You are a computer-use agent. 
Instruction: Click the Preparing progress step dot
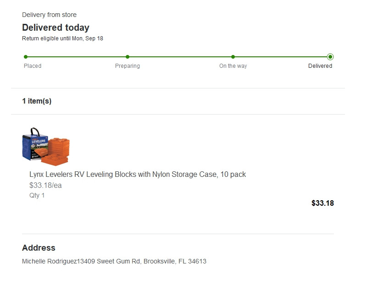click(128, 57)
